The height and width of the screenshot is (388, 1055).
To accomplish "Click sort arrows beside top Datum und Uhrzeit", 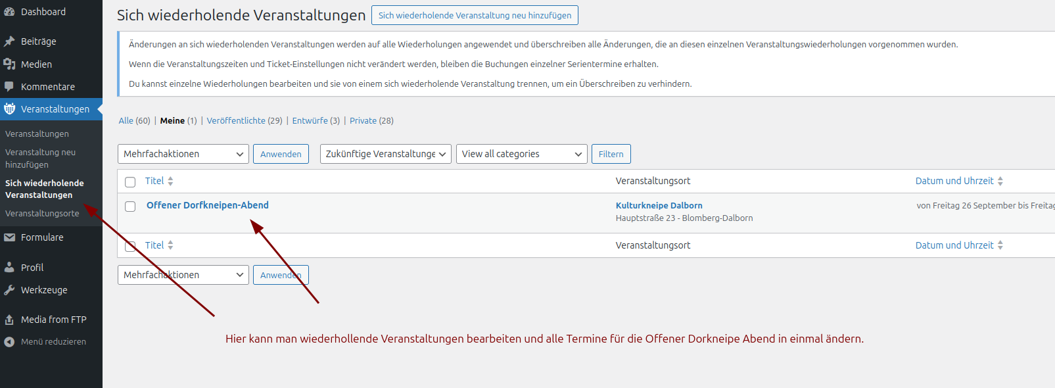I will [x=1000, y=181].
